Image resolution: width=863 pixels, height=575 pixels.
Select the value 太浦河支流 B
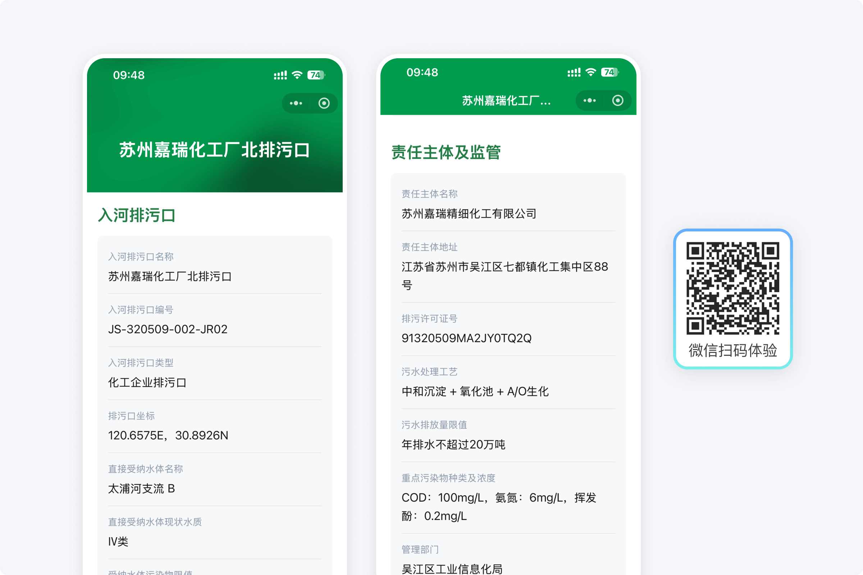142,489
